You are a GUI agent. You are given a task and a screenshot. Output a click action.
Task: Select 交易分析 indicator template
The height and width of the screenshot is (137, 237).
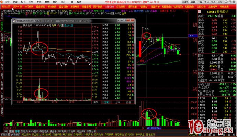[91, 131]
